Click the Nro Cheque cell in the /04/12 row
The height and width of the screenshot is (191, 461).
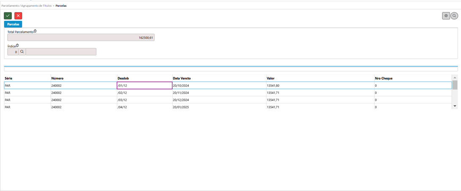[x=413, y=107]
